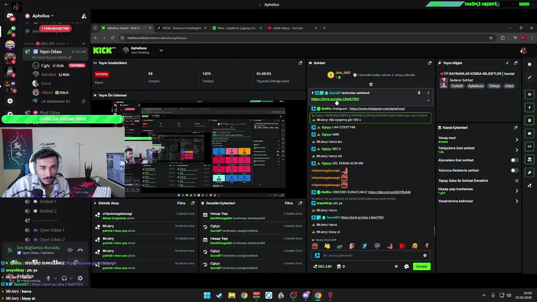
Task: Toggle the chat bubble widget icon in right sidebar
Action: tap(529, 133)
